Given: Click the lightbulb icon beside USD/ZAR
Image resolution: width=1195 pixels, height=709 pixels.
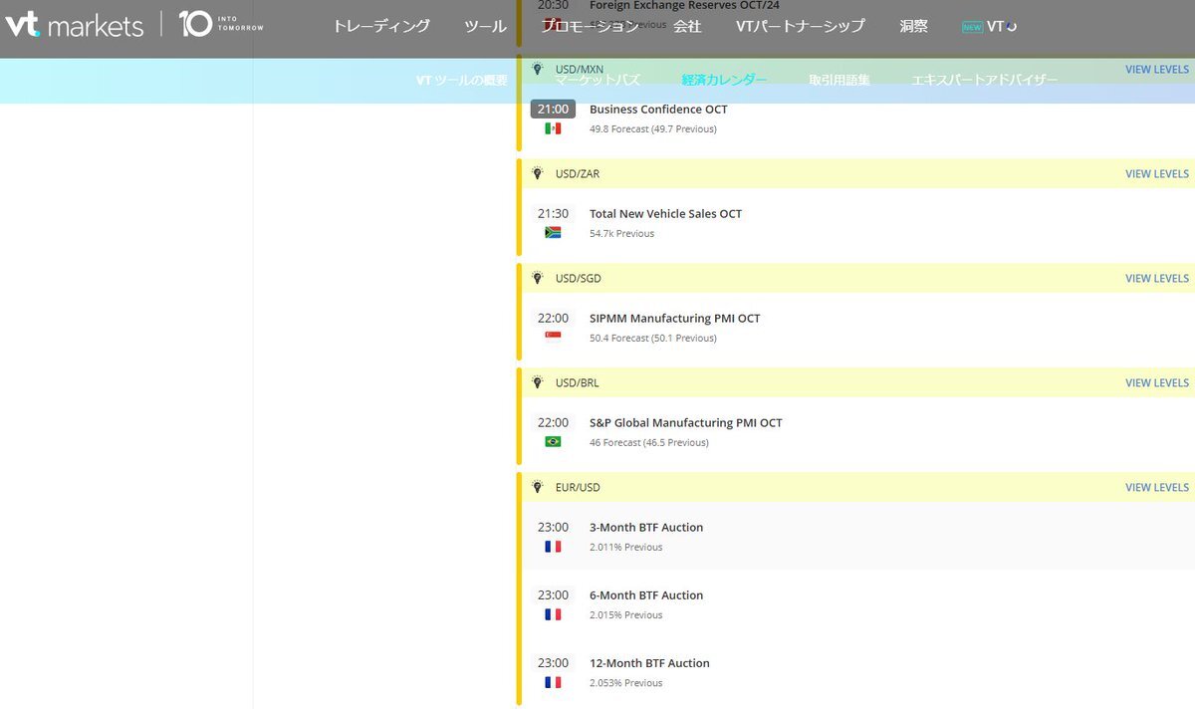Looking at the screenshot, I should [x=538, y=173].
